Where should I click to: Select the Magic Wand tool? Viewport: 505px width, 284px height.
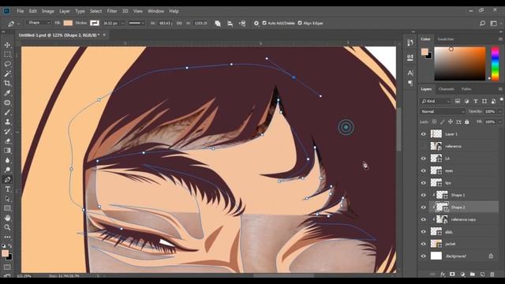[7, 73]
